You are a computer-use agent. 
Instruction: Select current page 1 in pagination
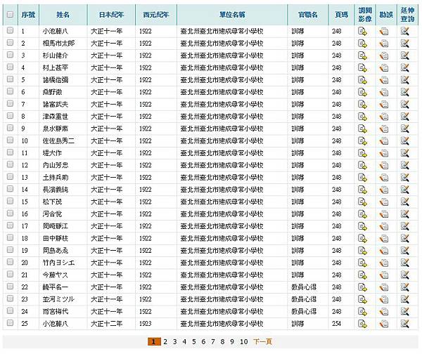tap(154, 342)
